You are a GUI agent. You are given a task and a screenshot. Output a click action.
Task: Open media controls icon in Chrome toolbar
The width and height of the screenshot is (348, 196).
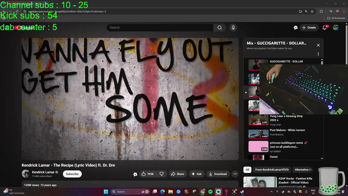click(331, 11)
